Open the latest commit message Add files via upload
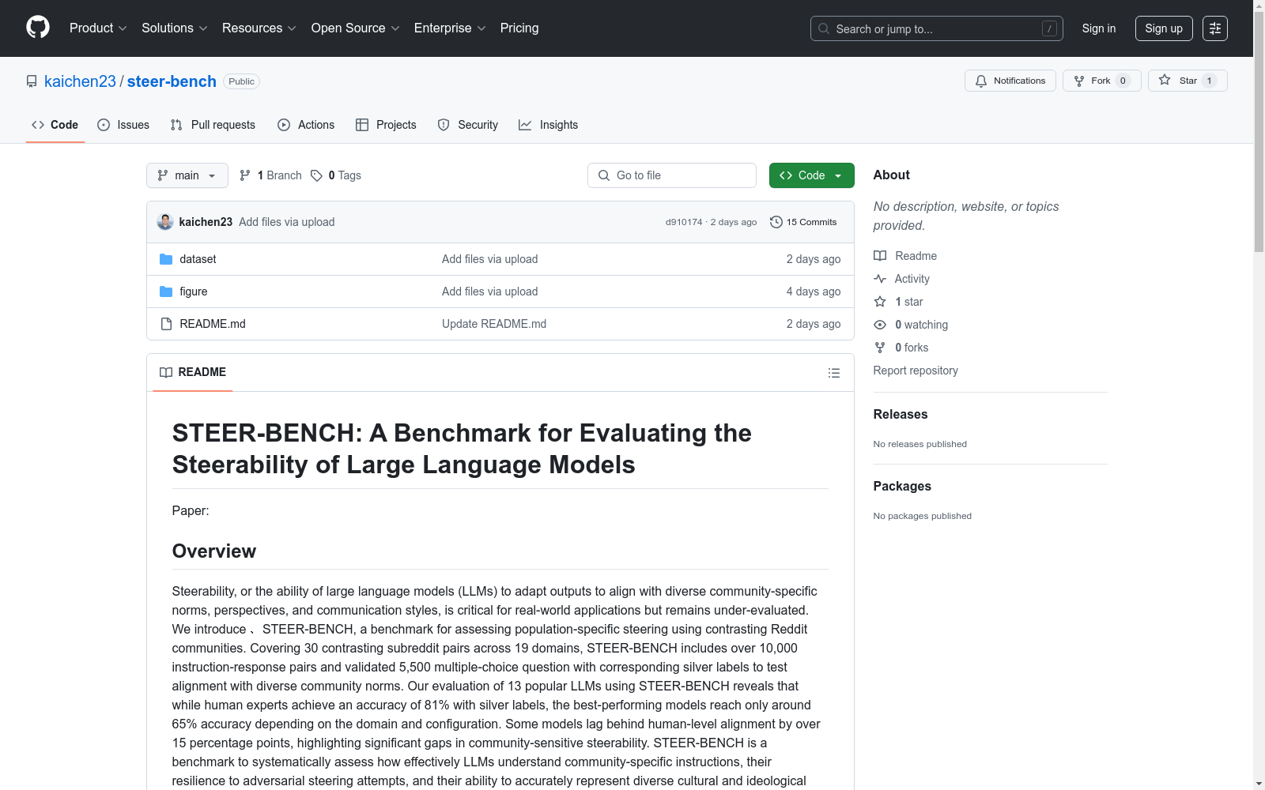The width and height of the screenshot is (1265, 790). (287, 222)
